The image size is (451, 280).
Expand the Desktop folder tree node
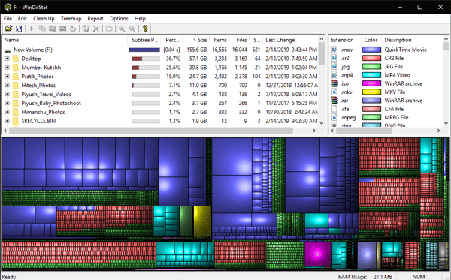click(x=8, y=59)
